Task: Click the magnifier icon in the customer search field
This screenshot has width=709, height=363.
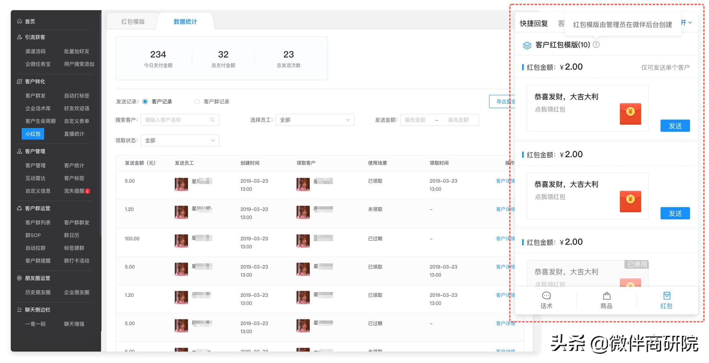Action: pyautogui.click(x=212, y=120)
